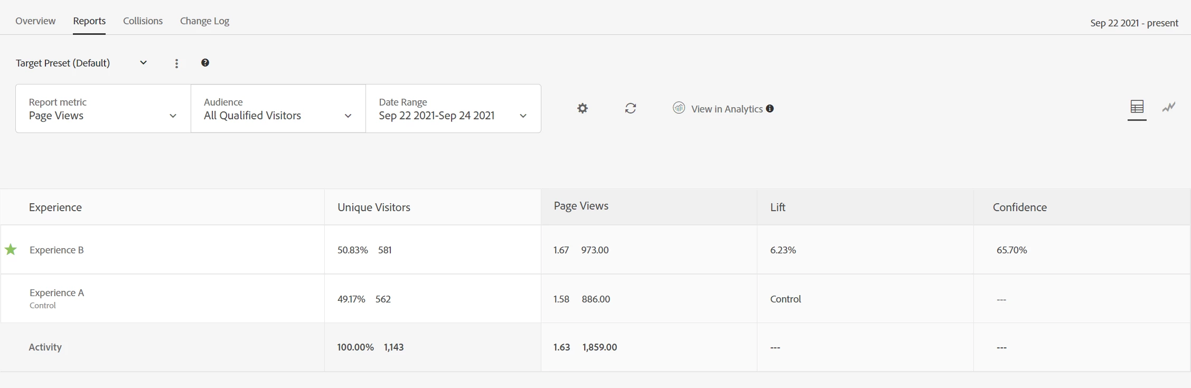Click the View in Analytics link
The image size is (1191, 388).
pos(727,109)
